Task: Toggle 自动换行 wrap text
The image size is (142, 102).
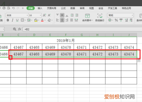Action: point(100,18)
